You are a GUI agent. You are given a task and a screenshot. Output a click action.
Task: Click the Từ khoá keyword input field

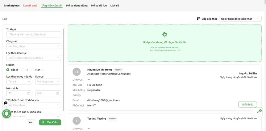34,34
